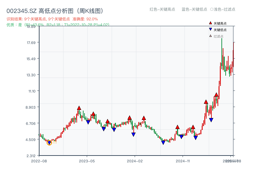Click the 2024-02 x-axis date label
Viewport: 259px width, 194px height.
point(135,161)
